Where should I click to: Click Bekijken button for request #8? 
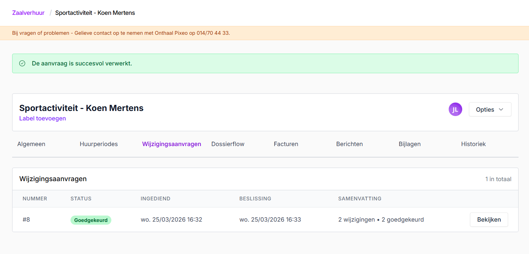coord(489,220)
